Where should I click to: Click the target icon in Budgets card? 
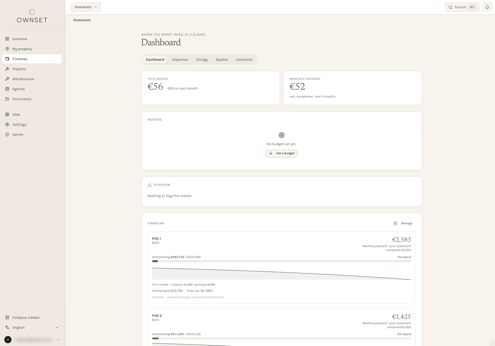pos(282,135)
